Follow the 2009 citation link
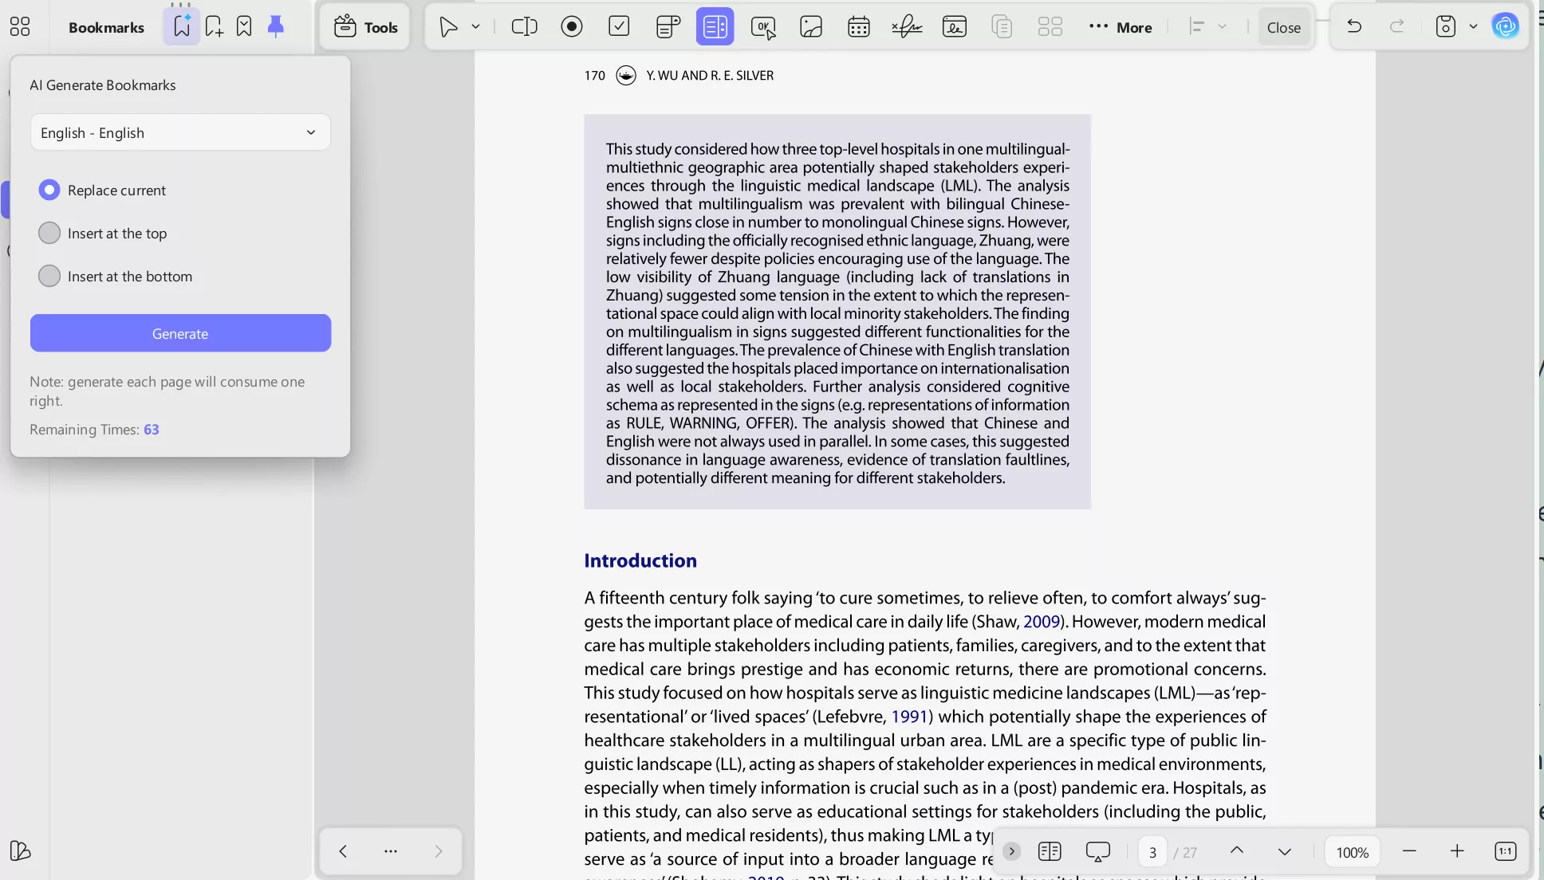This screenshot has height=880, width=1544. tap(1042, 622)
